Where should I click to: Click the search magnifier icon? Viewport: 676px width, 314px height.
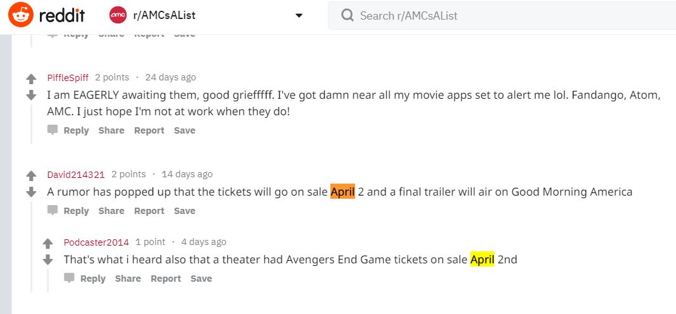pyautogui.click(x=347, y=16)
